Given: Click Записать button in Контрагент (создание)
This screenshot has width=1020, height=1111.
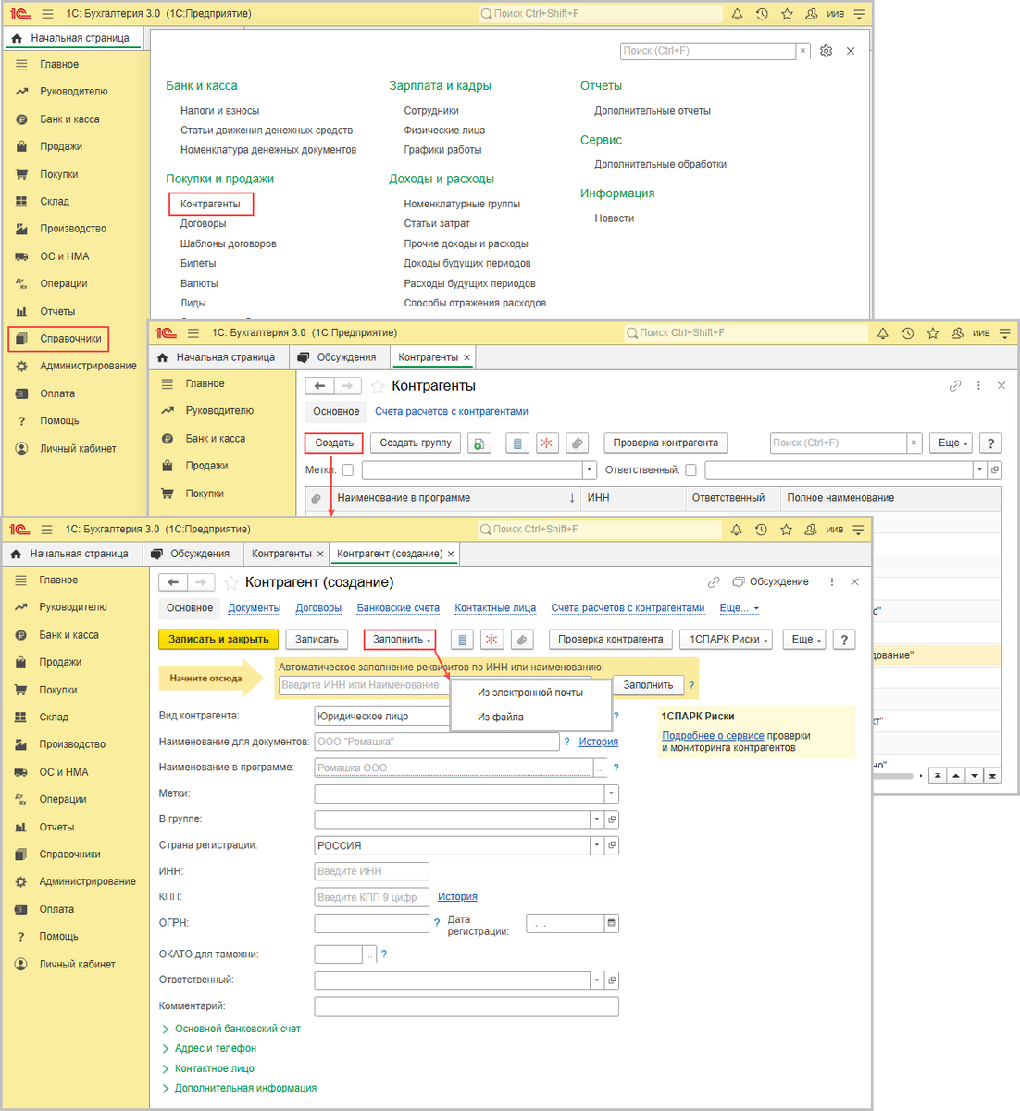Looking at the screenshot, I should [317, 640].
